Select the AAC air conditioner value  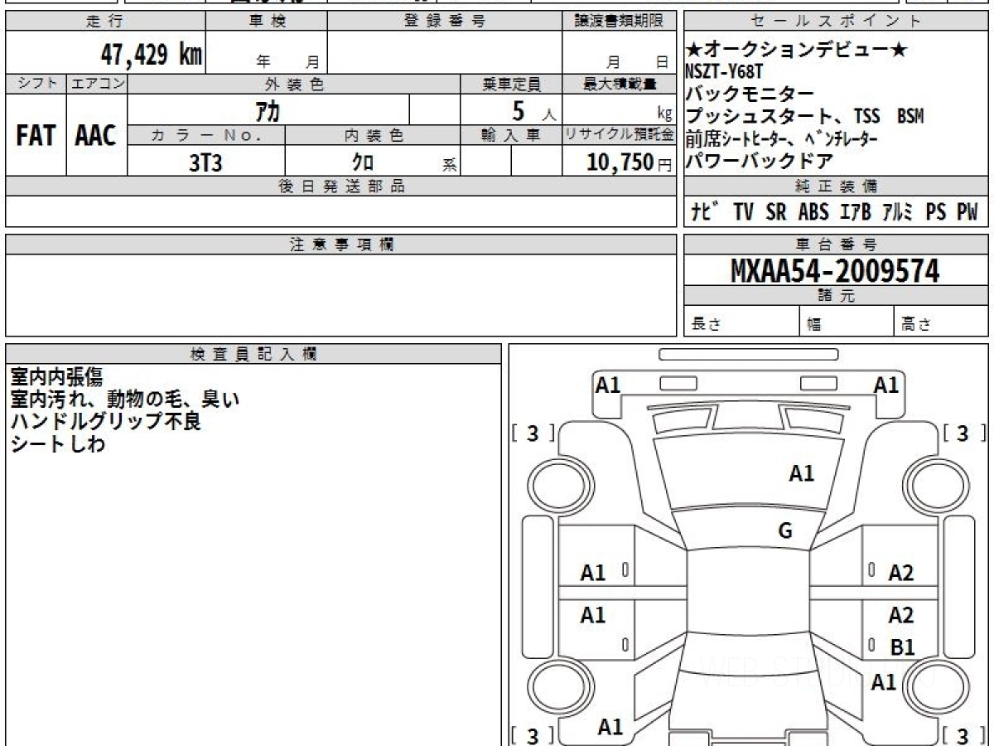(x=96, y=136)
